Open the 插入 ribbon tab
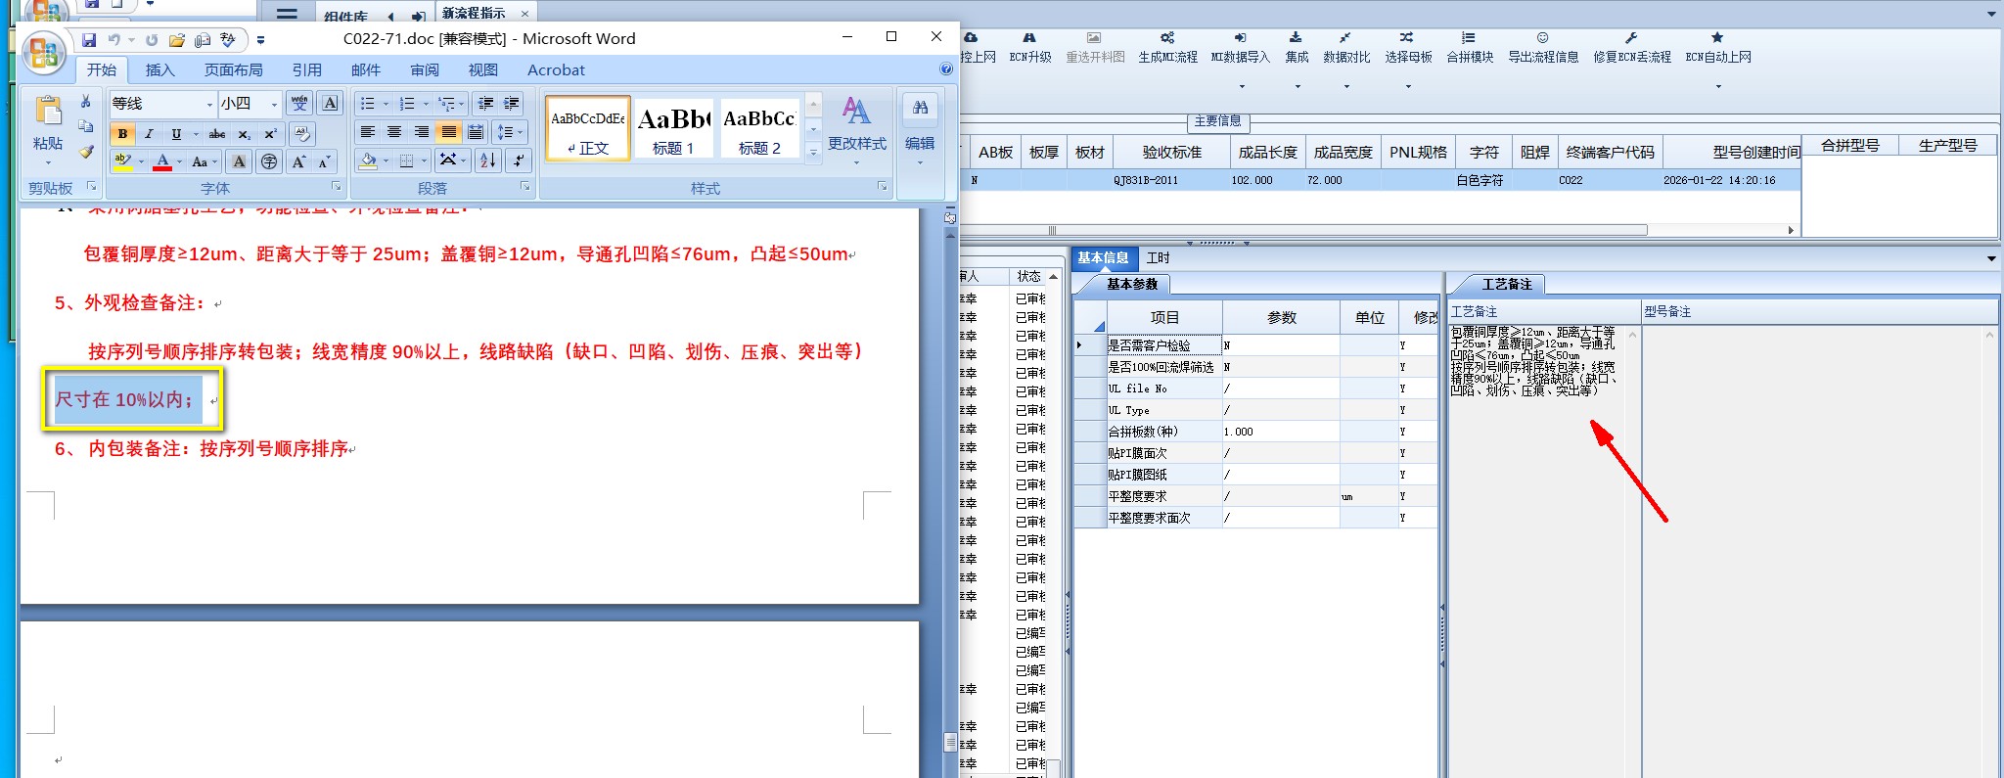The image size is (2004, 778). click(x=159, y=69)
